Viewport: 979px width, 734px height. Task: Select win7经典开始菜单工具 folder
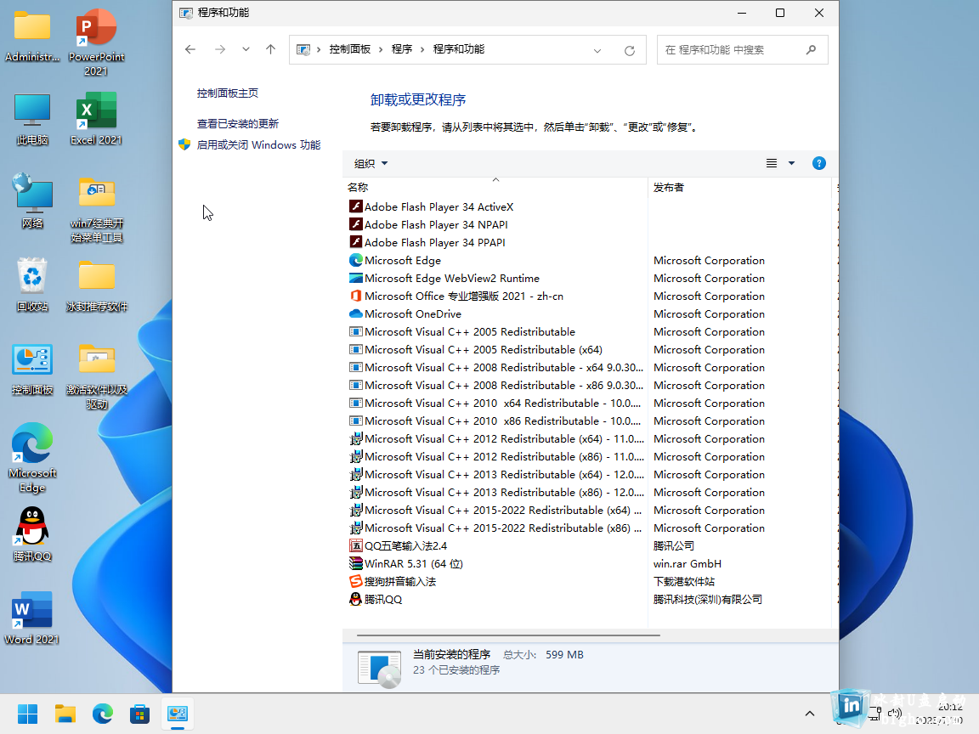[96, 209]
